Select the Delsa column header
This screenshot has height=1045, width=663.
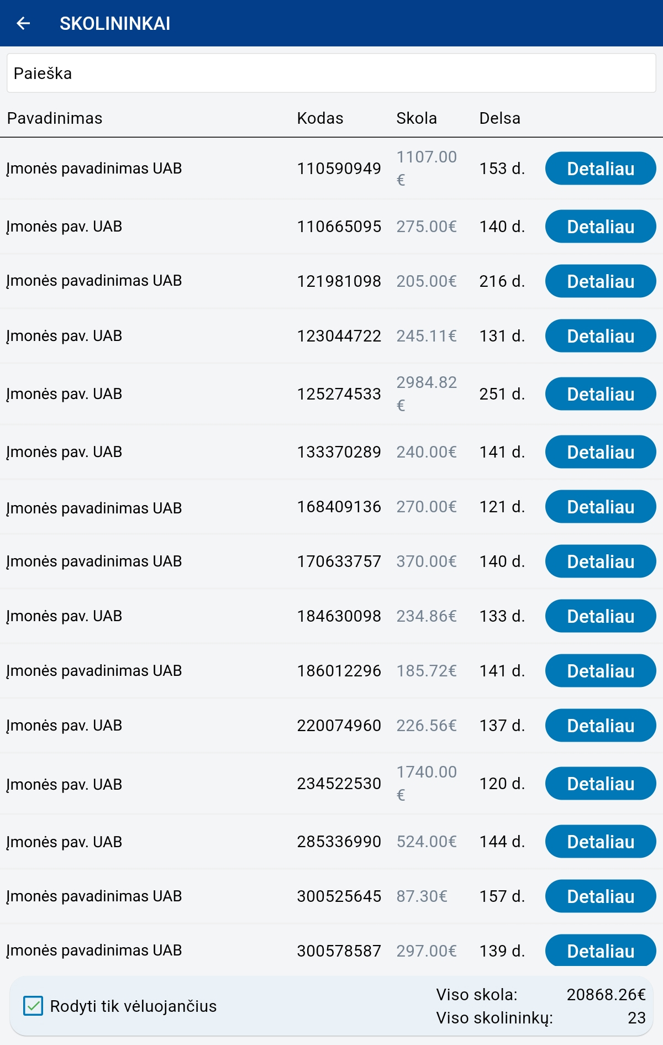499,118
